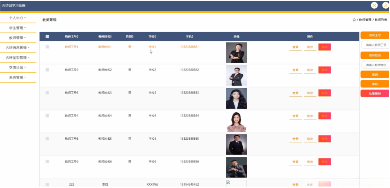Edit the 教师姓名6 row
The width and height of the screenshot is (390, 188).
pyautogui.click(x=310, y=162)
